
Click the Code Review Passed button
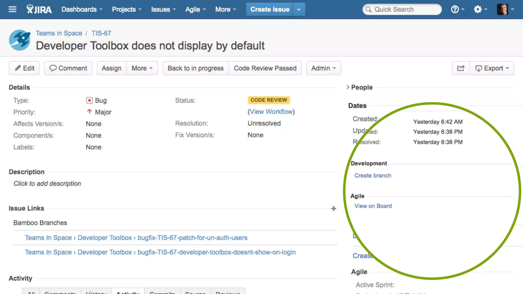265,68
